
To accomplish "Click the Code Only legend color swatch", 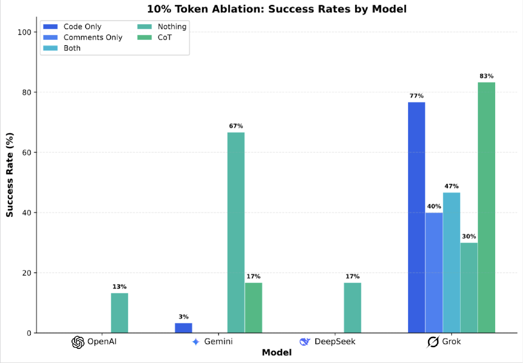I will [51, 27].
